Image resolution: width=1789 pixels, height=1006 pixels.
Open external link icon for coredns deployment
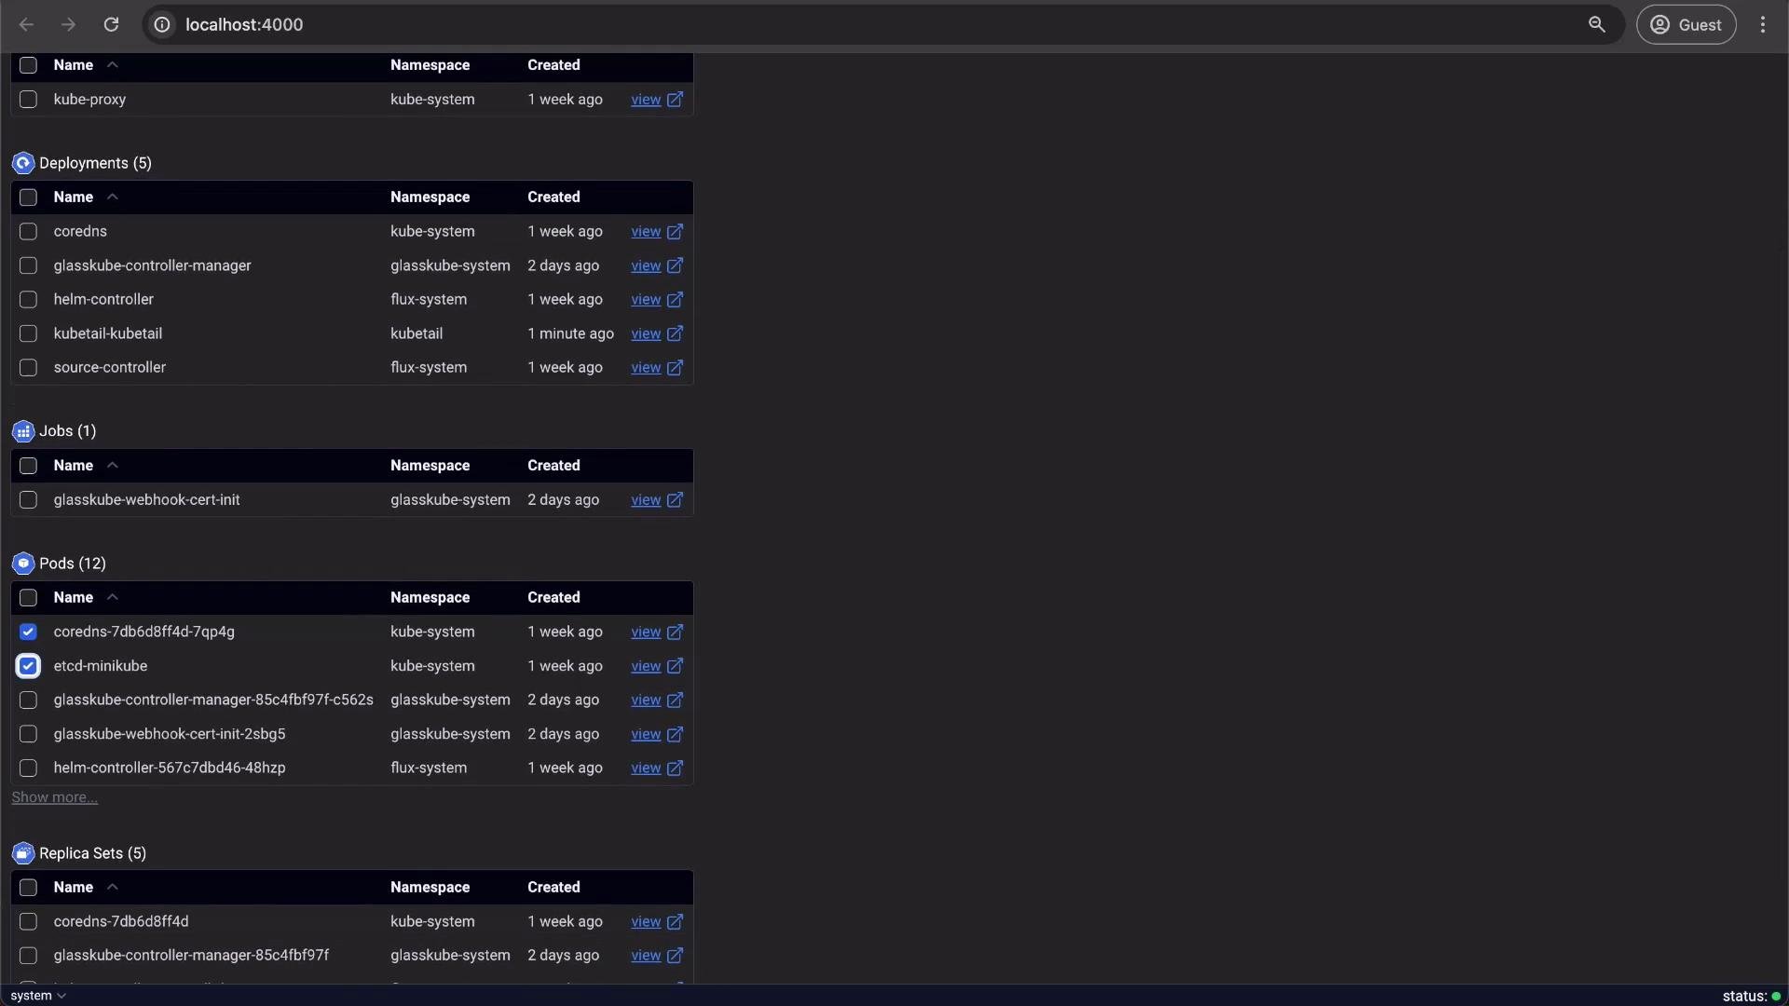(676, 232)
